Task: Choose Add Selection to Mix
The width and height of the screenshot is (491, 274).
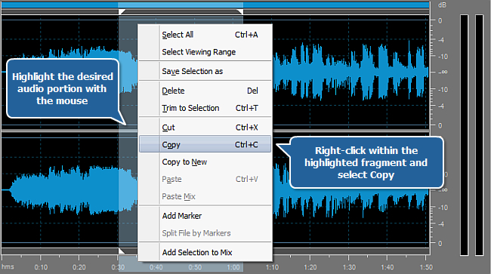Action: (205, 252)
